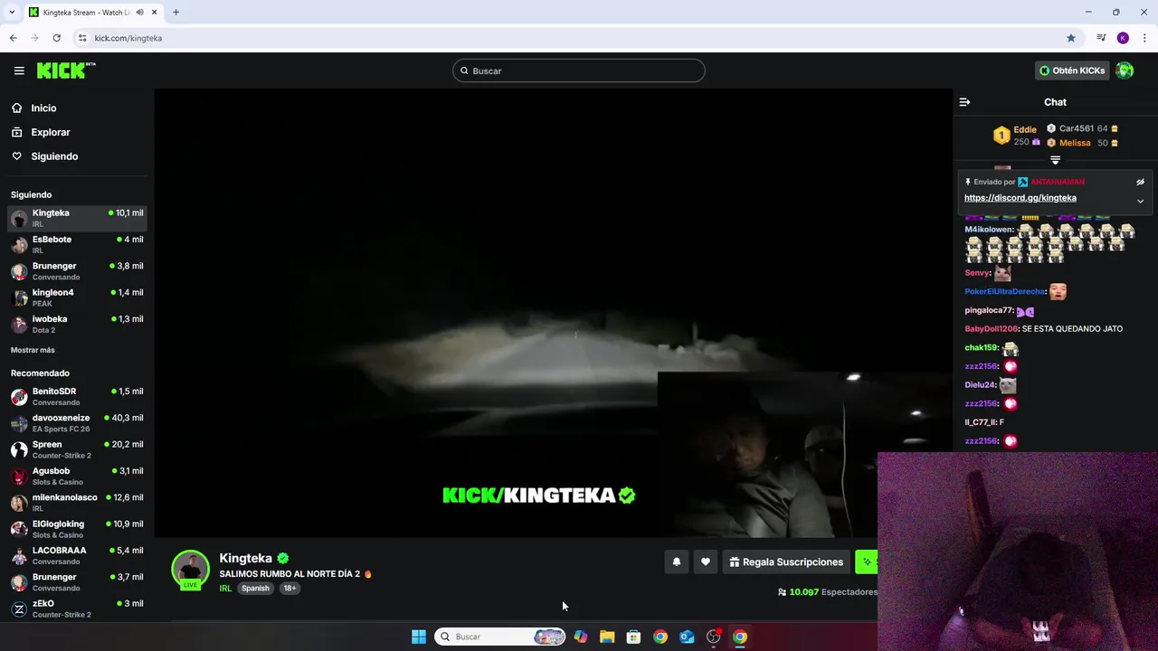Open BenitoSDR recommended channel
The width and height of the screenshot is (1158, 651).
point(77,396)
